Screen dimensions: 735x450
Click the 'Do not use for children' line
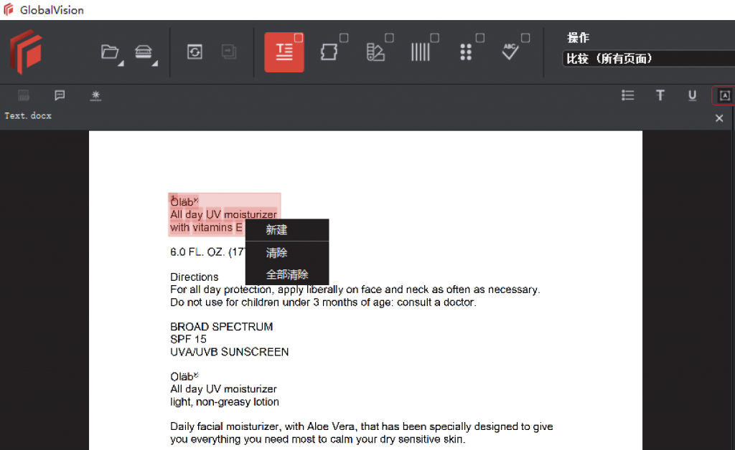tap(323, 302)
